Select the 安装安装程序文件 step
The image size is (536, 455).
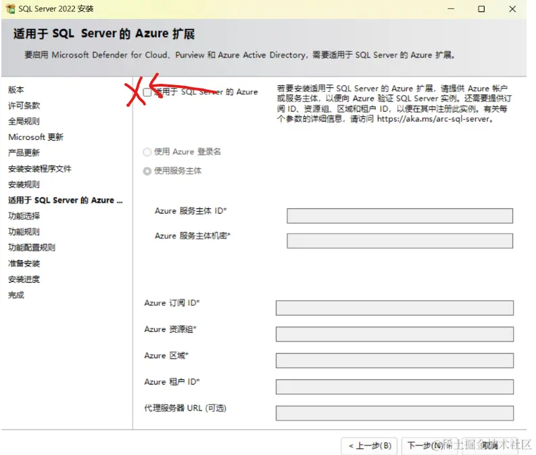[x=40, y=169]
